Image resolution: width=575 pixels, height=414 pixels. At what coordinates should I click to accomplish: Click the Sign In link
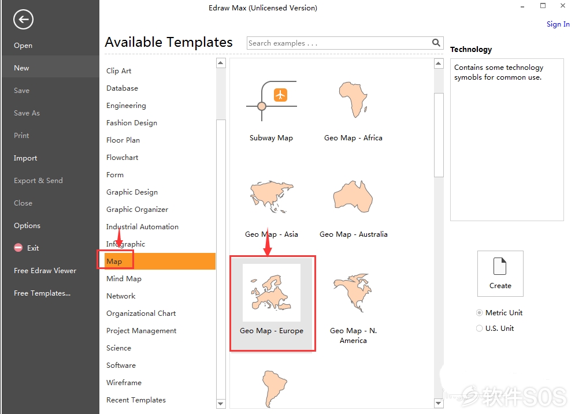click(x=558, y=24)
